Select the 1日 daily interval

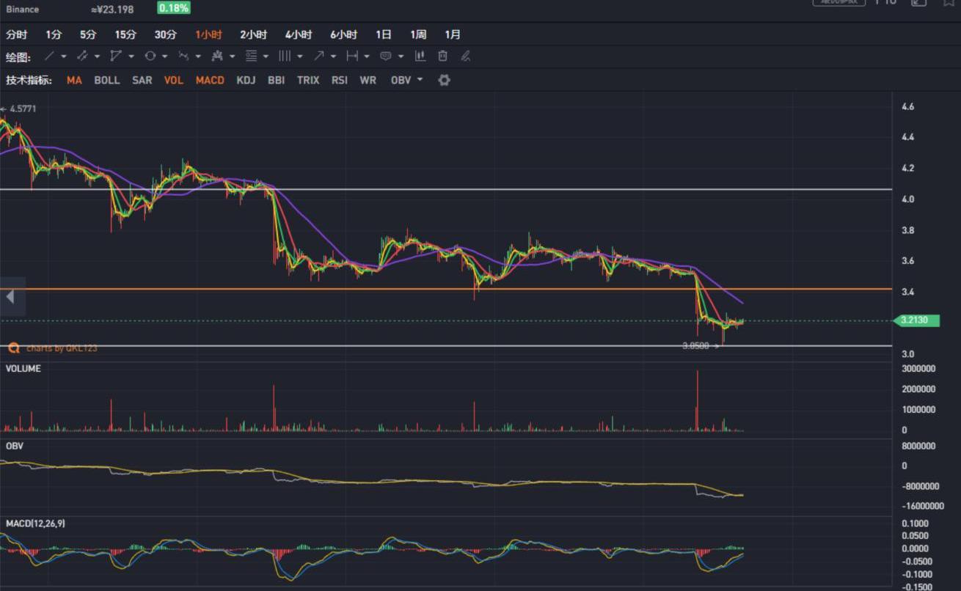383,34
